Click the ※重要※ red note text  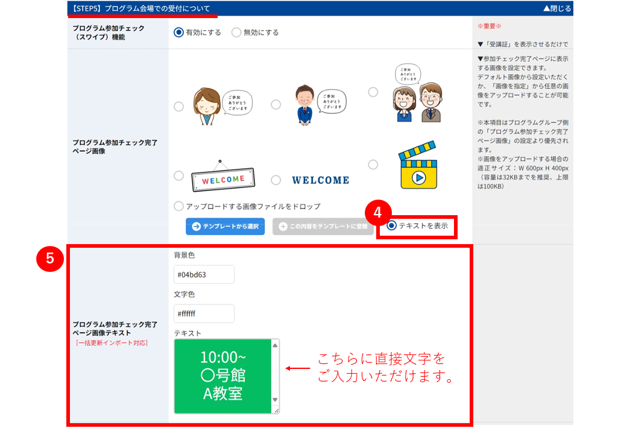(x=490, y=27)
